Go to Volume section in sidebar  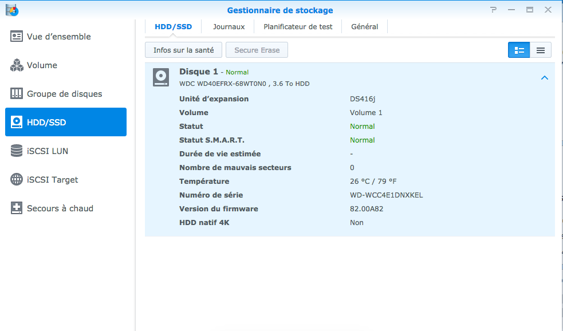(66, 65)
